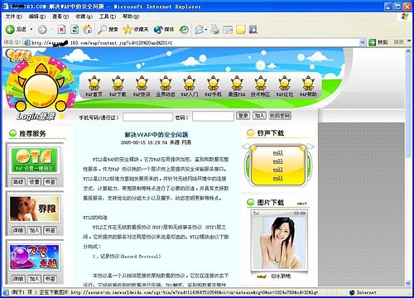Open the WAP入门 navigation icon
This screenshot has height=298, width=414.
(x=190, y=86)
